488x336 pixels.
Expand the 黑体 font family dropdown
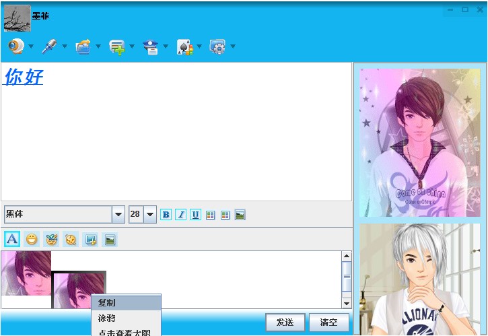(x=118, y=214)
